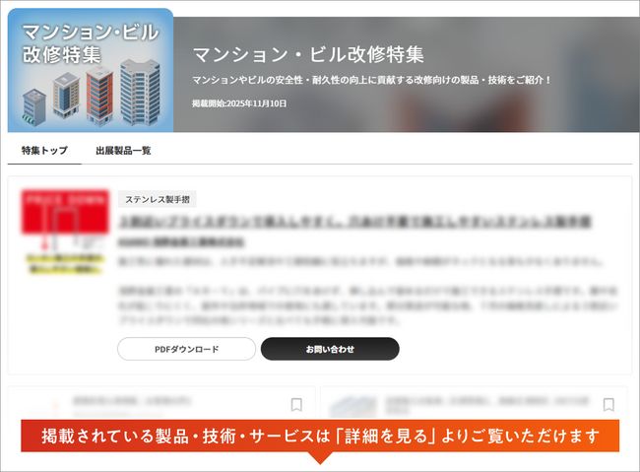Click the header description about 安全性・耐久性
This screenshot has width=640, height=472.
[x=372, y=80]
